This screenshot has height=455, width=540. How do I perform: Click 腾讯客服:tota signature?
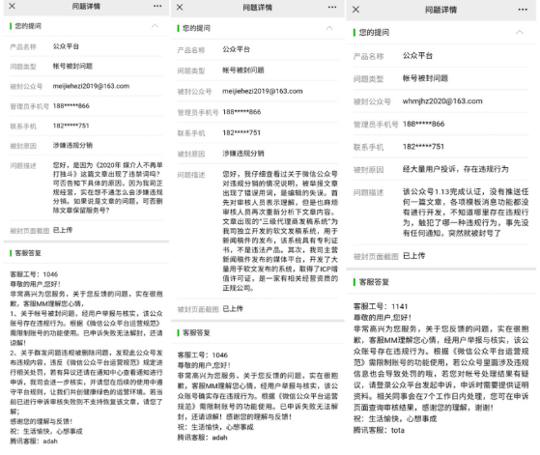pyautogui.click(x=379, y=430)
